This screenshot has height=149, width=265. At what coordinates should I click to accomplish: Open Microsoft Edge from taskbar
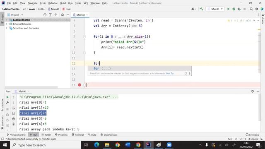pos(96,145)
